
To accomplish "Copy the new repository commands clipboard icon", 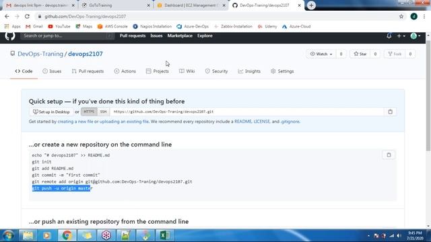I will (389, 155).
